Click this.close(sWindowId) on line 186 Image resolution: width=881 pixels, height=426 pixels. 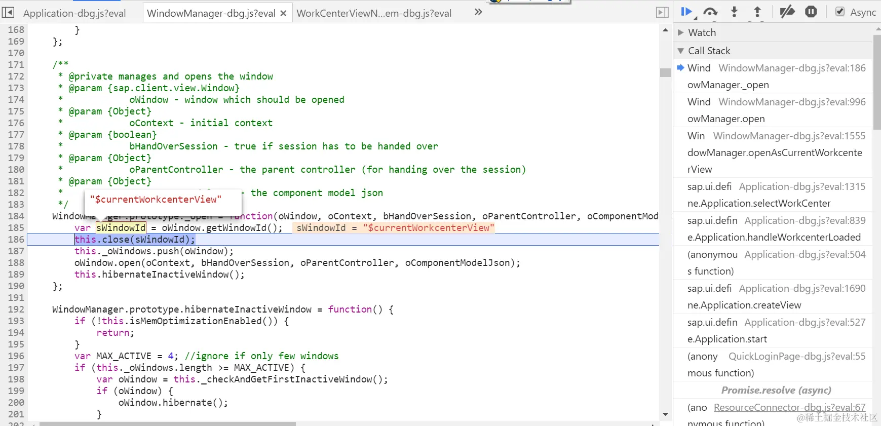coord(135,239)
